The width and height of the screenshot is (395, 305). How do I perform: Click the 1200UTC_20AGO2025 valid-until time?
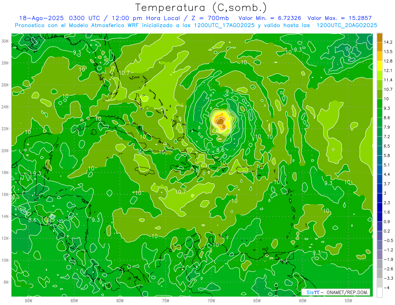tap(347, 25)
